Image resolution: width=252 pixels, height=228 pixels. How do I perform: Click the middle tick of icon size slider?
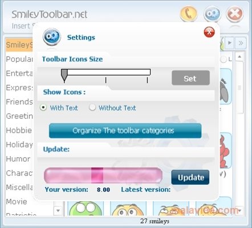[x=105, y=80]
